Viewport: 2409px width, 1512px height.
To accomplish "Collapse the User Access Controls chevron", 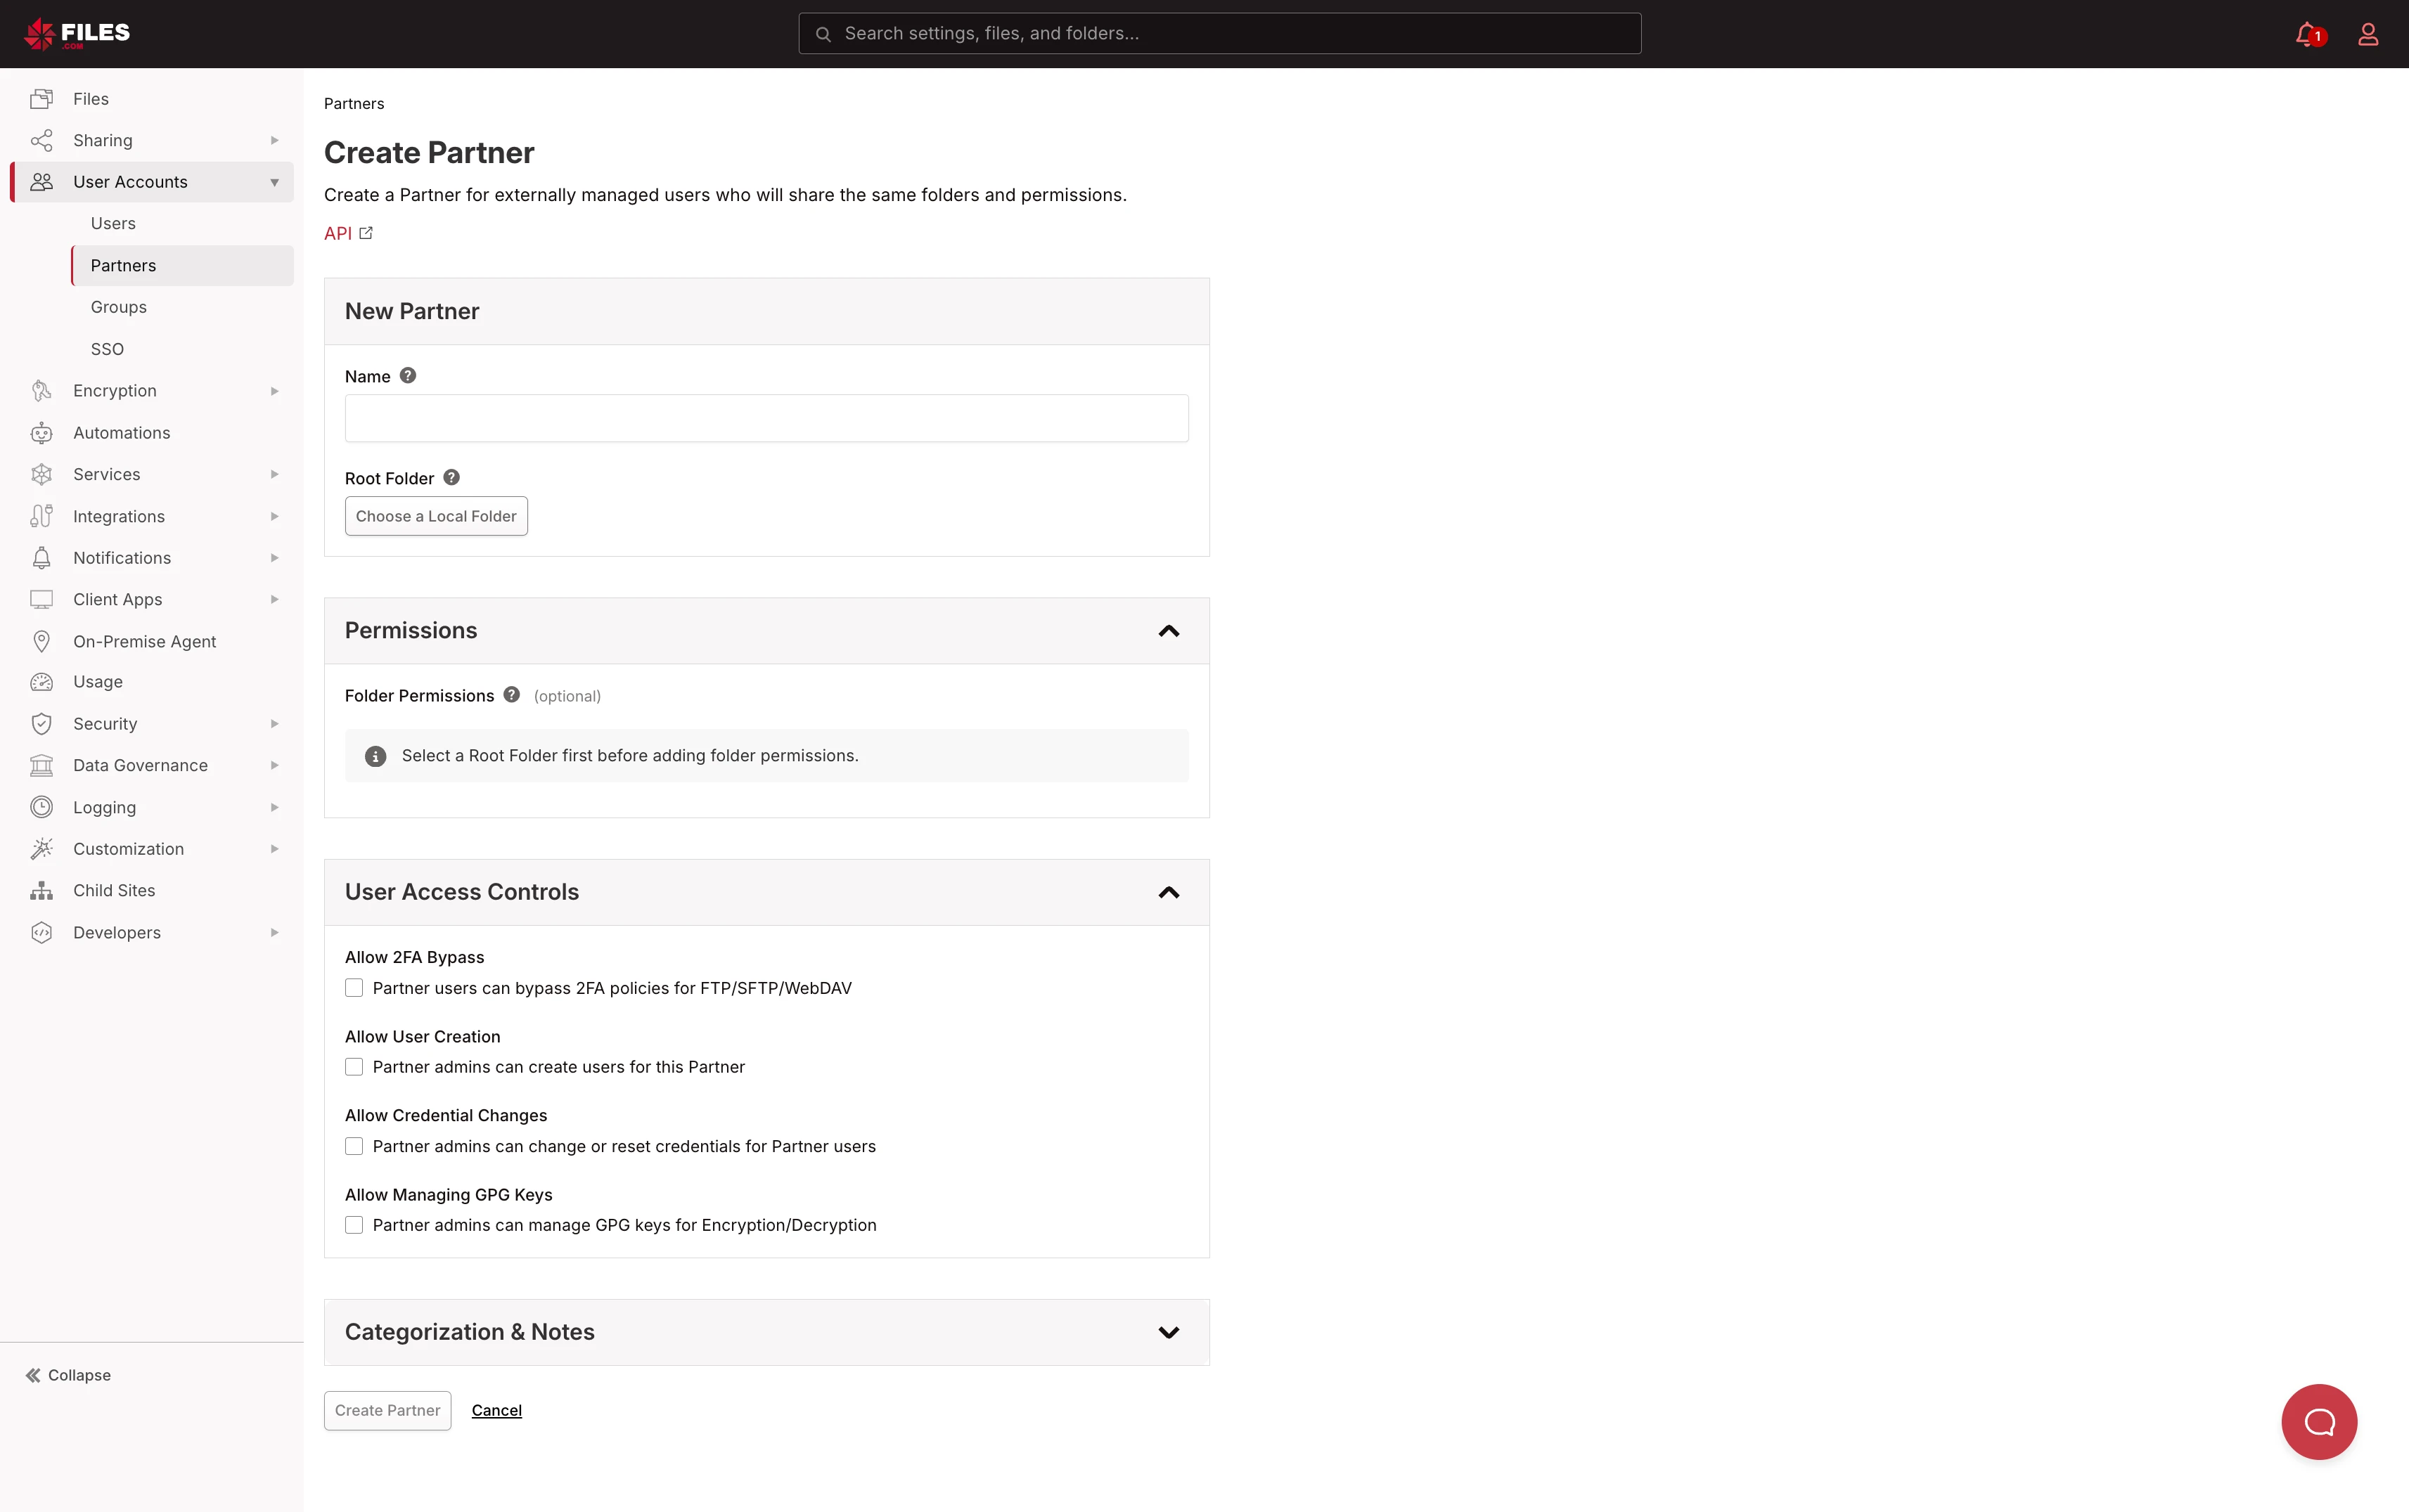I will (x=1169, y=892).
